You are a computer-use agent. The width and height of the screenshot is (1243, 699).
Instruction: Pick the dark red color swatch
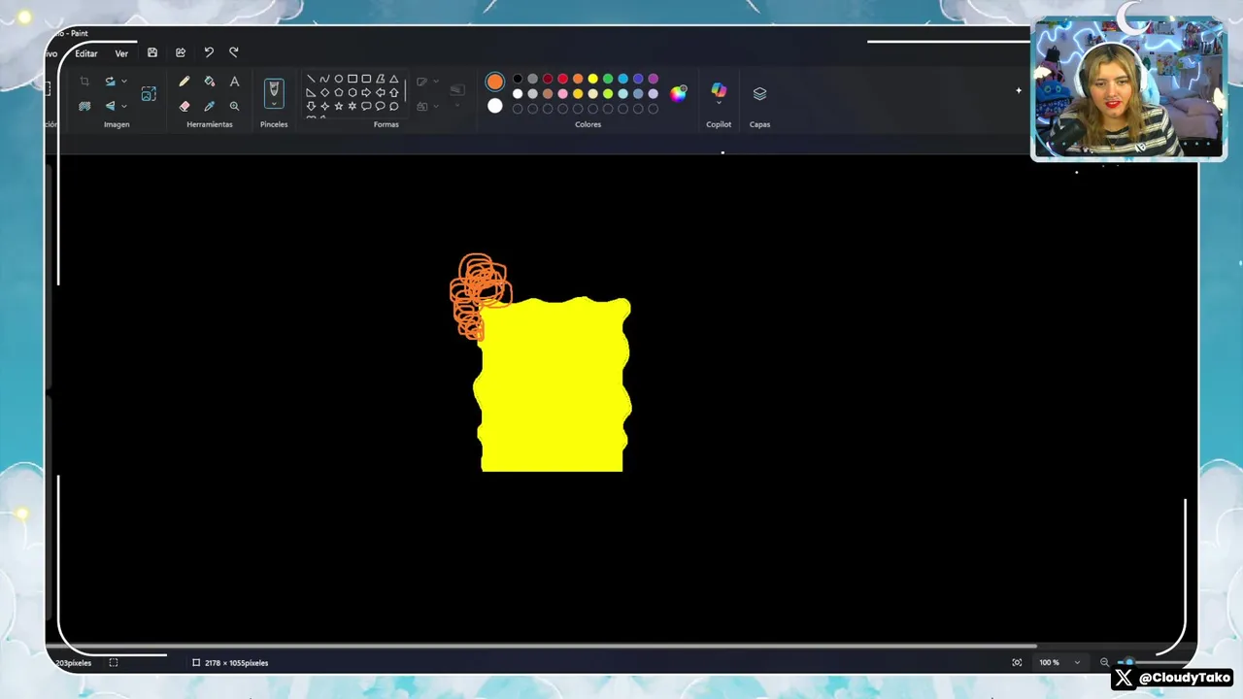tap(548, 79)
